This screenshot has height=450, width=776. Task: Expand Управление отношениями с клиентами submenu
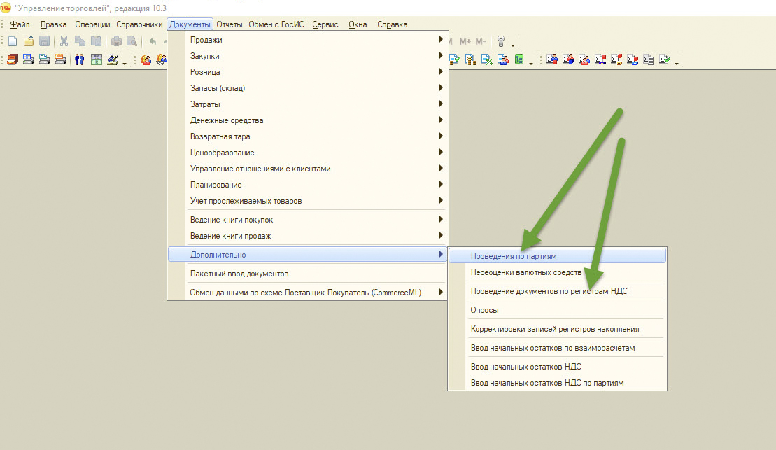[307, 169]
